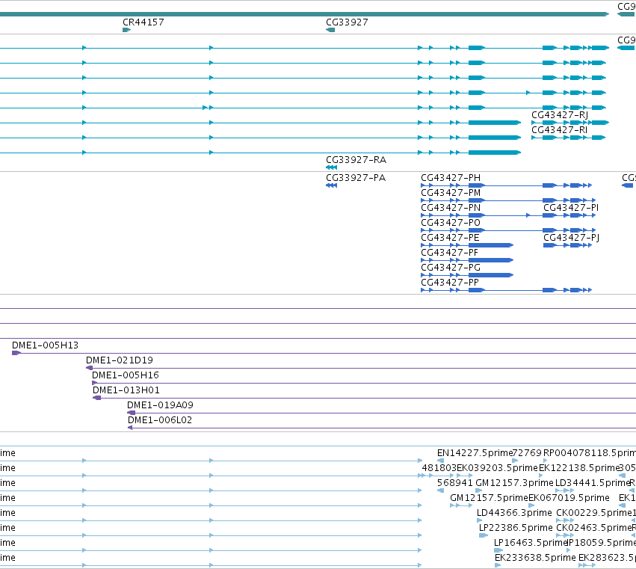Open the CG43427-PM label
Viewport: 636px width, 569px height.
(x=451, y=193)
